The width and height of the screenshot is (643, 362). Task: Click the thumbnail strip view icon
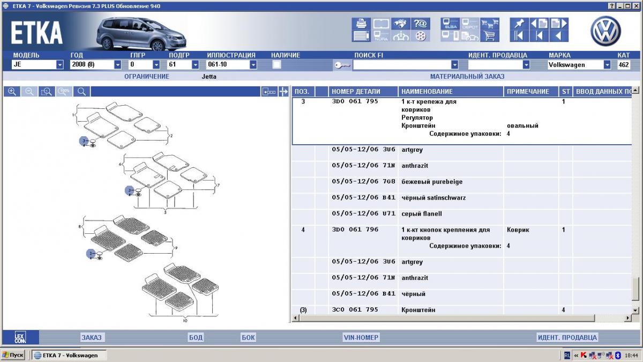pos(269,92)
